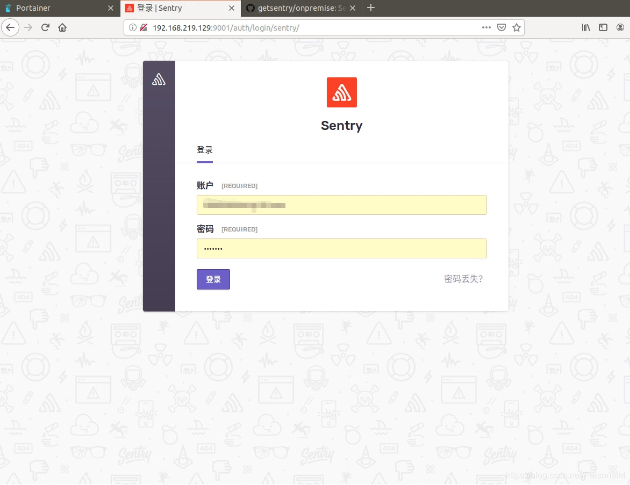Image resolution: width=630 pixels, height=485 pixels.
Task: Open a new browser tab
Action: point(371,8)
